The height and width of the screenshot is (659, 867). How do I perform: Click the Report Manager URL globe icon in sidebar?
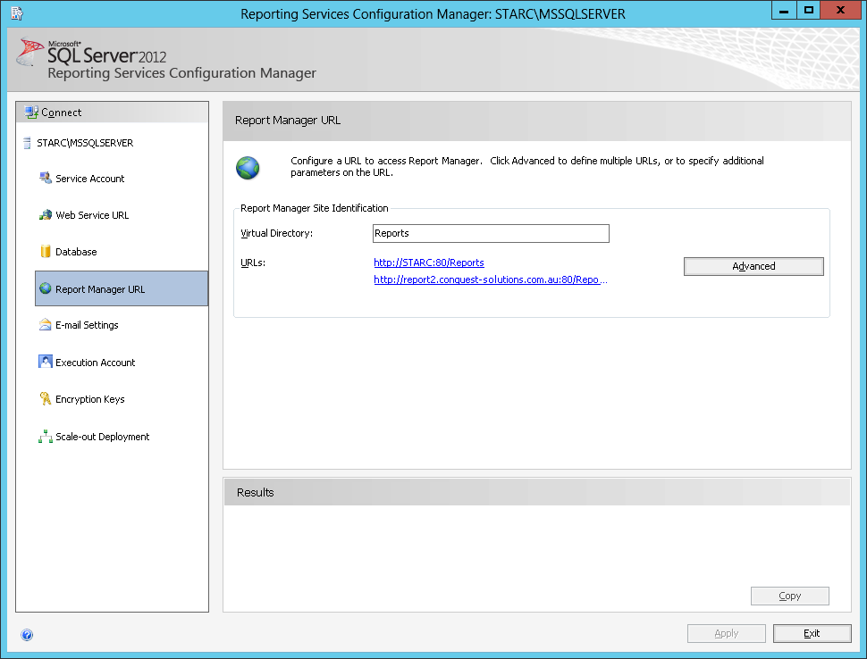pos(46,288)
